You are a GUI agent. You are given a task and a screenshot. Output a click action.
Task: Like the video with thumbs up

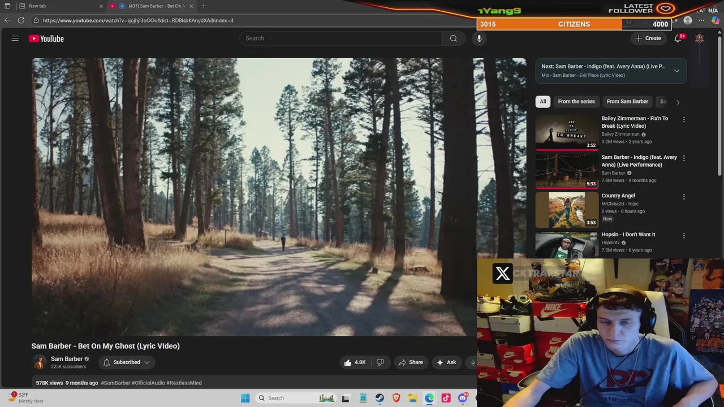point(355,362)
